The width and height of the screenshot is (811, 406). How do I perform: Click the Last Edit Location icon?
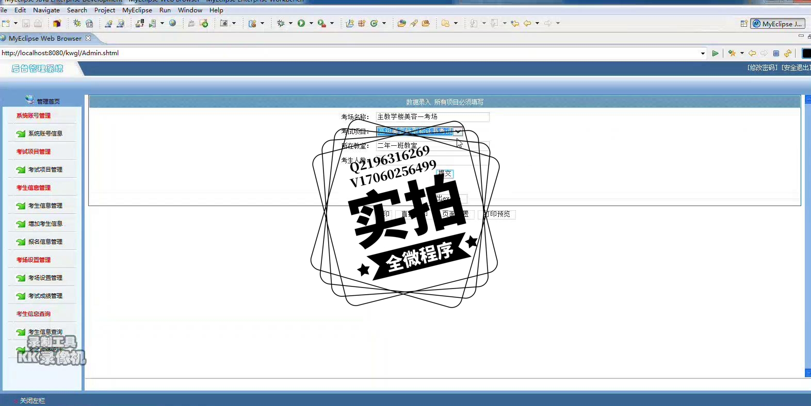515,23
